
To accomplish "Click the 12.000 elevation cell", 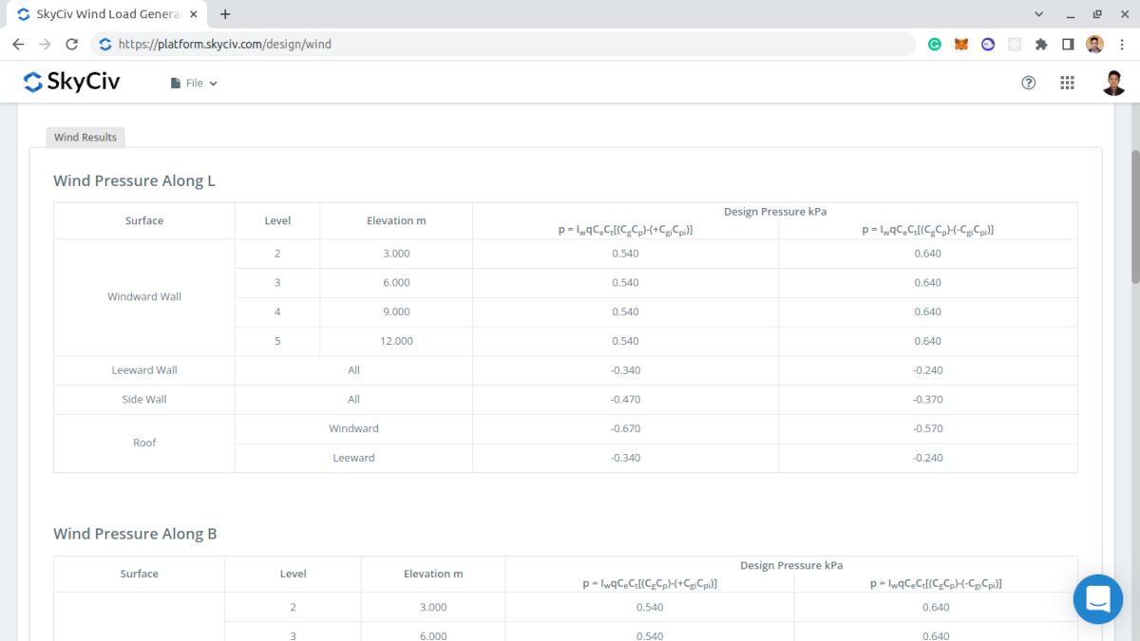I will coord(396,341).
